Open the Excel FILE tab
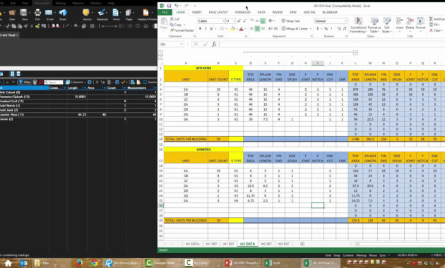 click(x=165, y=12)
